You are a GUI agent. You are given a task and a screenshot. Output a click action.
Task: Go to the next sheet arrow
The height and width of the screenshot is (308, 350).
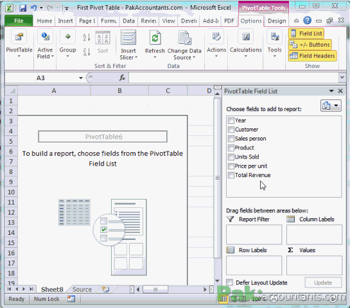(24, 289)
